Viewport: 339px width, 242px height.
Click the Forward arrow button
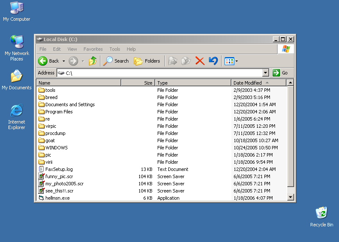[x=73, y=61]
